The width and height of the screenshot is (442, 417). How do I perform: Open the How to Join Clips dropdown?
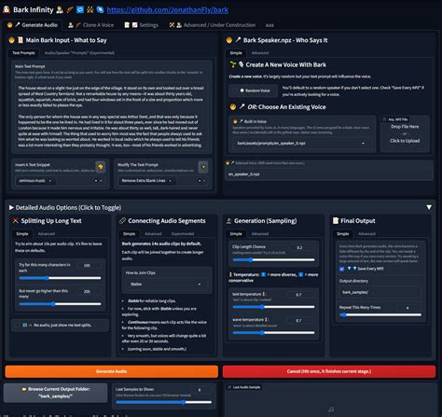(166, 285)
